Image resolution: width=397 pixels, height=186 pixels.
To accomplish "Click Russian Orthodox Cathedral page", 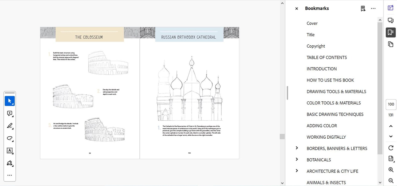I will [189, 93].
